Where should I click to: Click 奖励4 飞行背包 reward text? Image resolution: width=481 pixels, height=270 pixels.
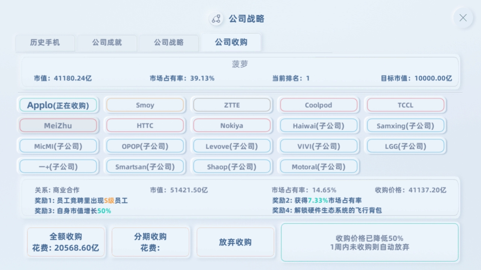[x=327, y=210]
